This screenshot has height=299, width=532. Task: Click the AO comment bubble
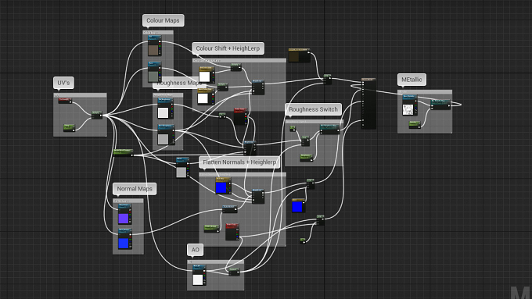click(195, 250)
